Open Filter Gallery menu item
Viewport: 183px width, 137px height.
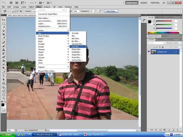tap(53, 18)
